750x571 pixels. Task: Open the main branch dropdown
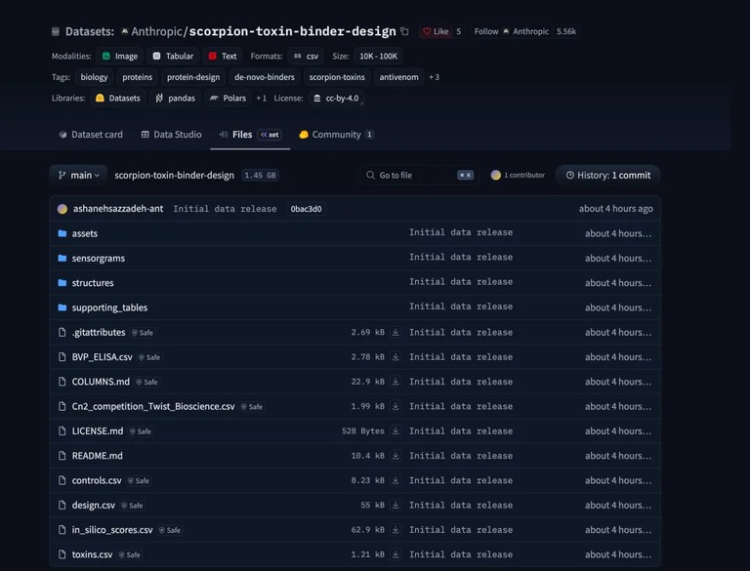click(x=78, y=175)
